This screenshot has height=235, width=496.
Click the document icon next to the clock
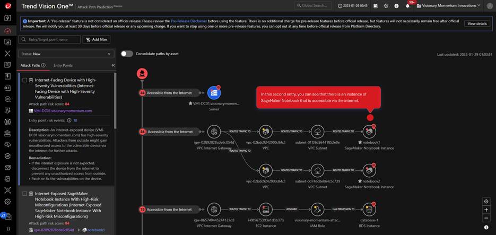point(376,6)
